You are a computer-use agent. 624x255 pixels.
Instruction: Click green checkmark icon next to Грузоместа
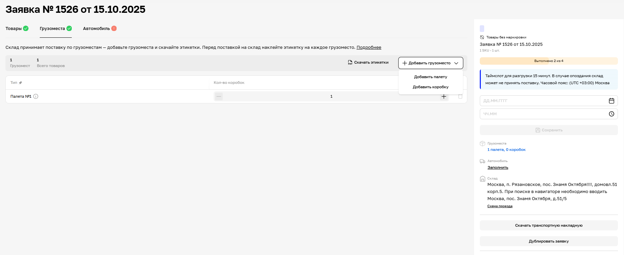(69, 28)
